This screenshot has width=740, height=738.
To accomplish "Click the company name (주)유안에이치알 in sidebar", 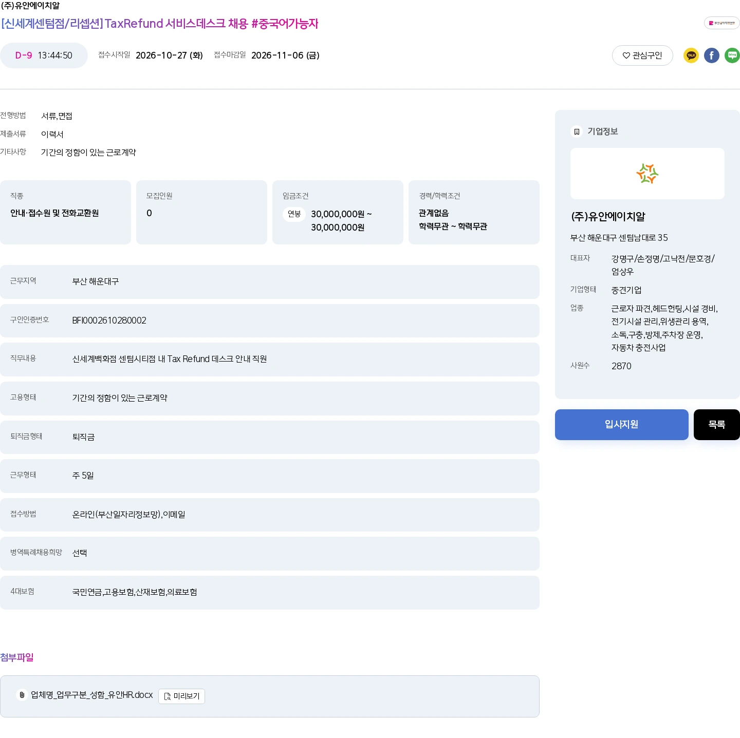I will click(x=608, y=217).
